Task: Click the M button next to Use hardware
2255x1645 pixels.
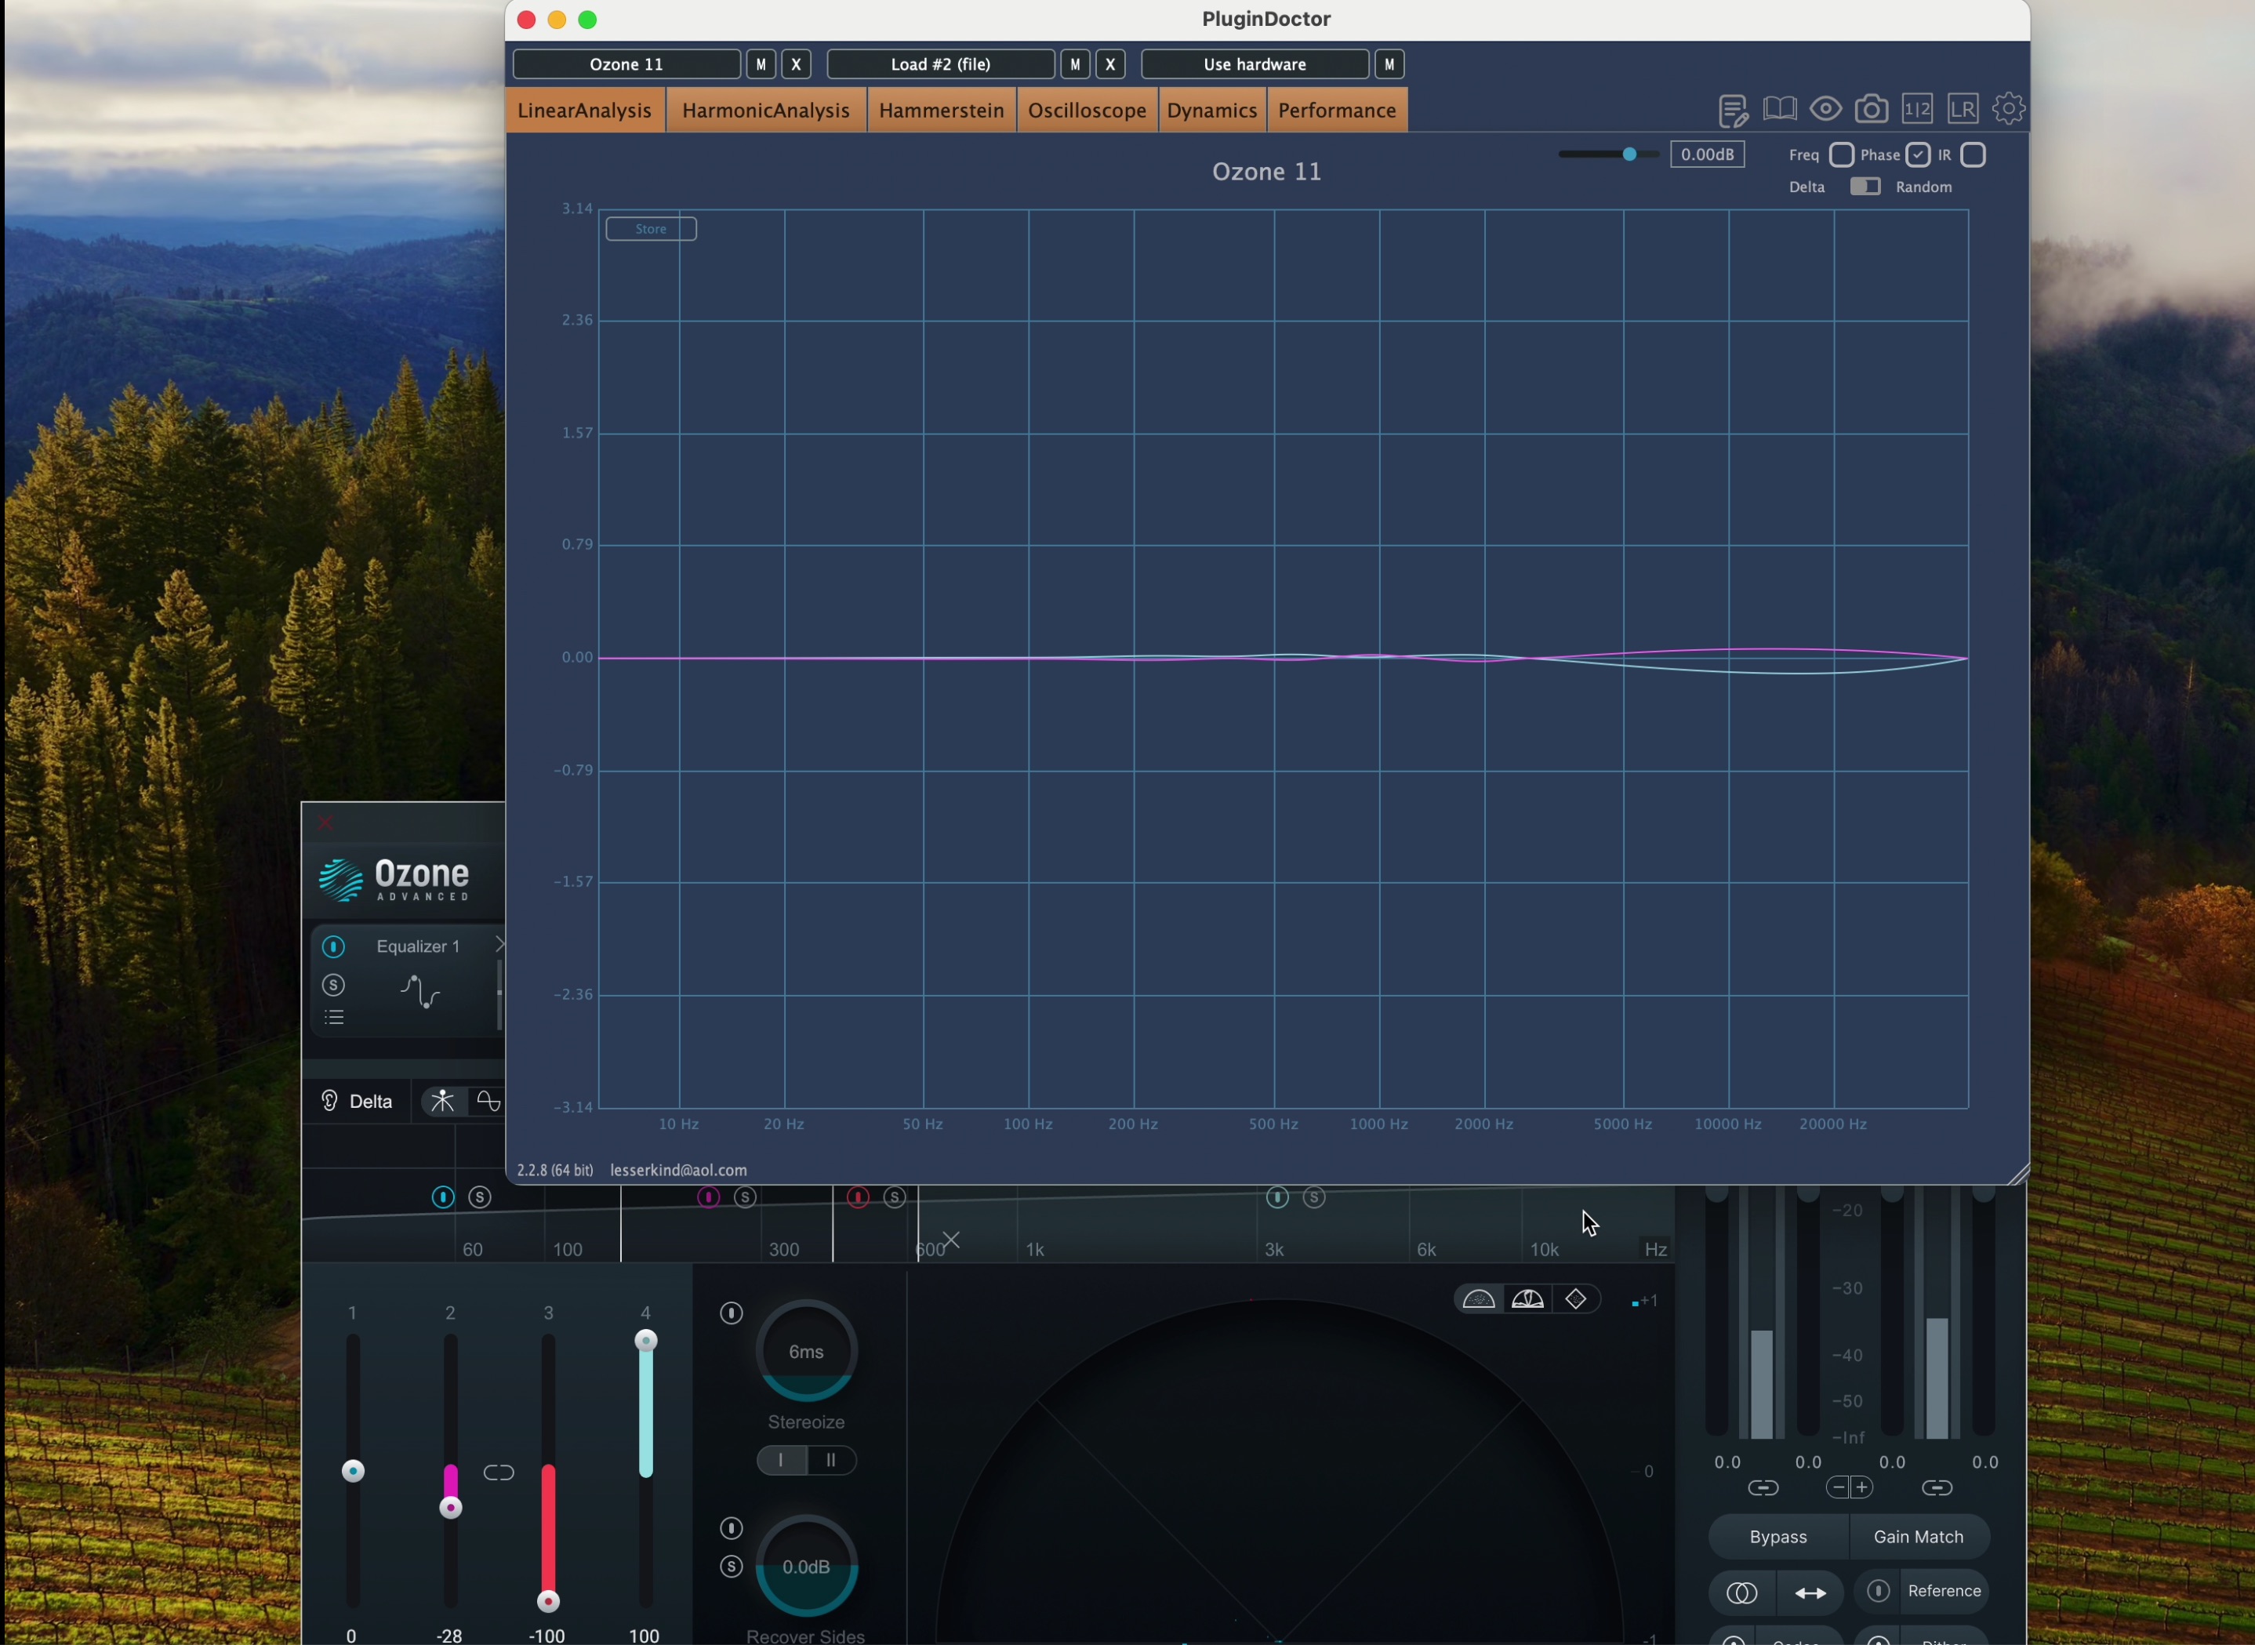Action: pos(1390,64)
